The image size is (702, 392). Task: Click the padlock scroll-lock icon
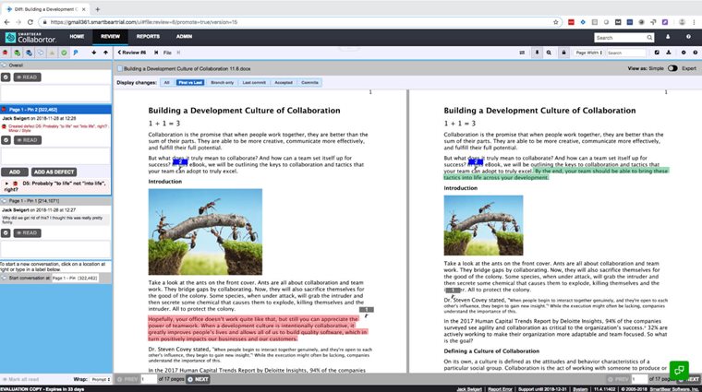(563, 53)
